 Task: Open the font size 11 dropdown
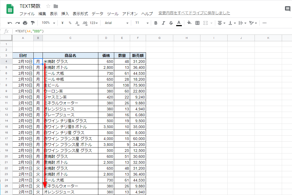(x=142, y=23)
